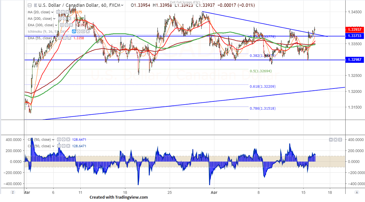365x202 pixels.
Task: Click the Fibonacci level label 0.618(1.32209)
Action: 262,86
